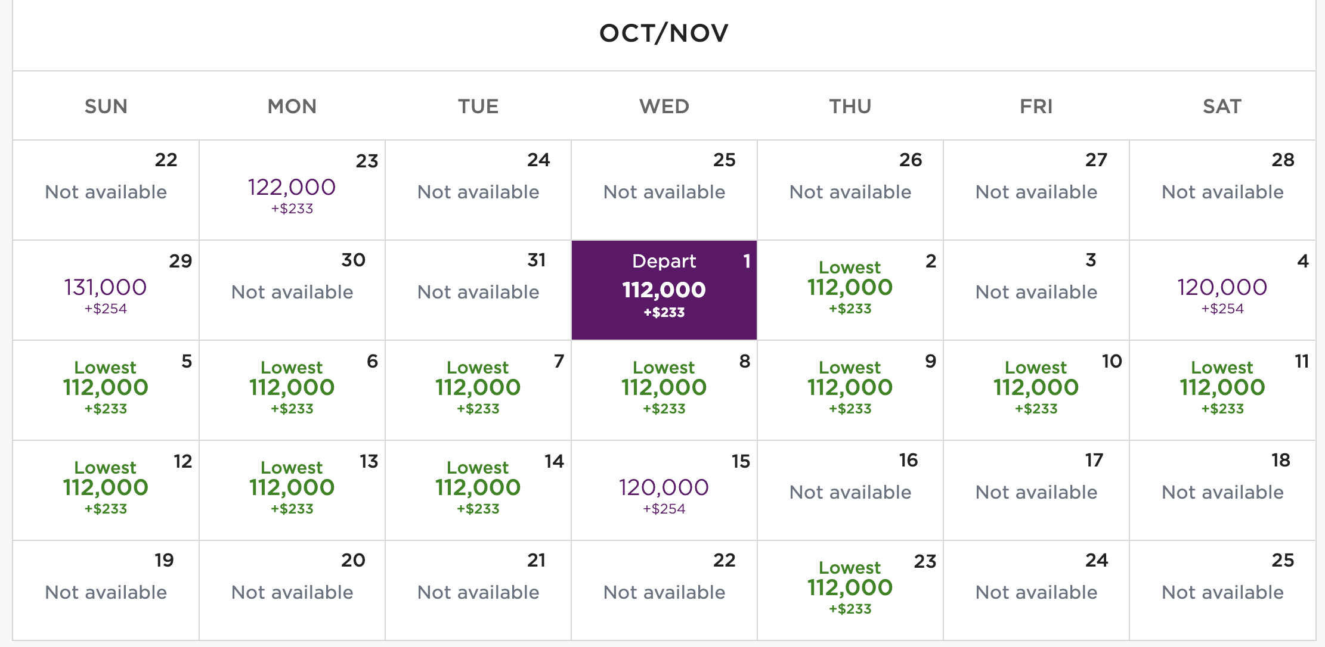The height and width of the screenshot is (647, 1325).
Task: Pick Saturday November 4 fare of 120,000
Action: 1222,290
